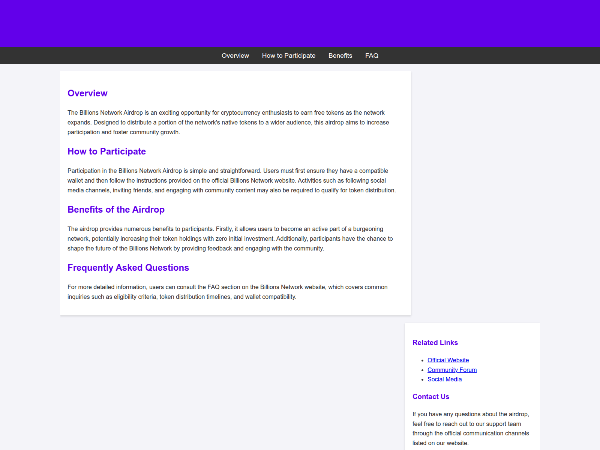Screen dimensions: 600x450
Task: Click the paragraph about compatible wallet participation
Action: pyautogui.click(x=231, y=180)
